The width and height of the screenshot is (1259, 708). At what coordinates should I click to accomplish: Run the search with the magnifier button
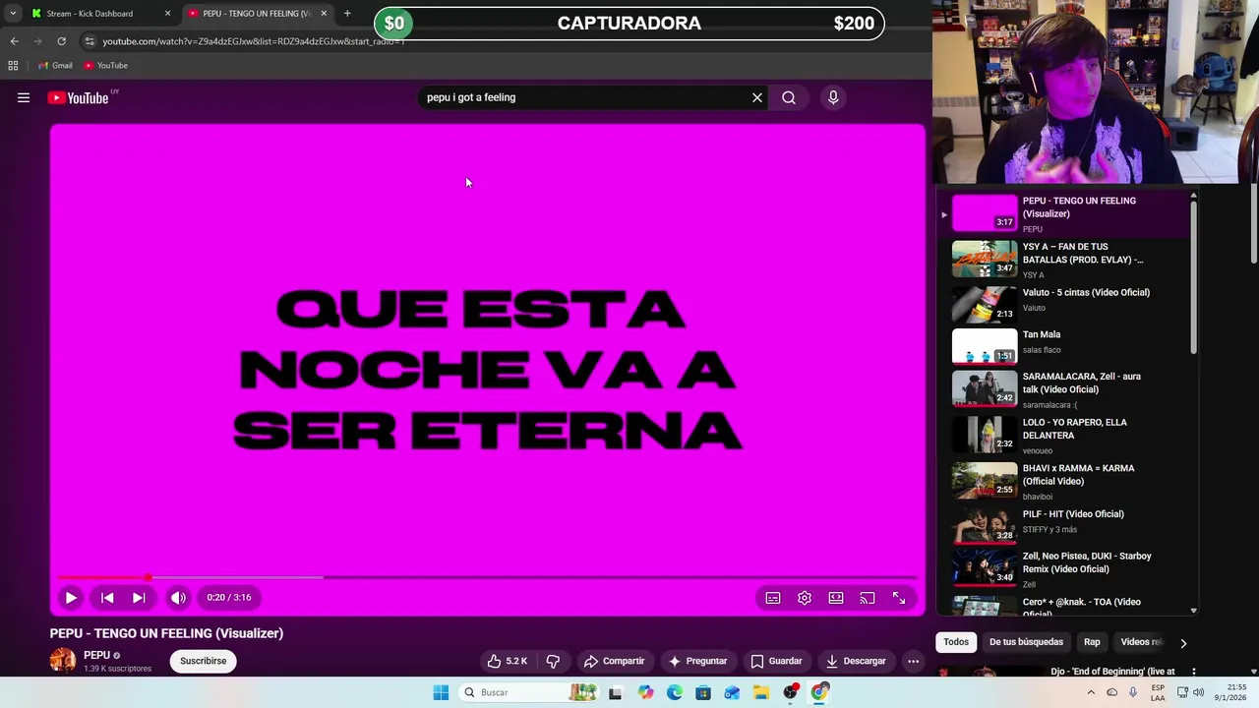coord(789,97)
